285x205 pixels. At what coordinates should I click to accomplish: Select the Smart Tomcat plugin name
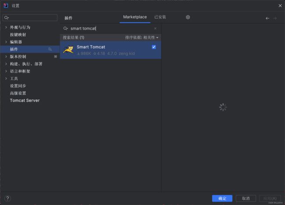tap(91, 47)
